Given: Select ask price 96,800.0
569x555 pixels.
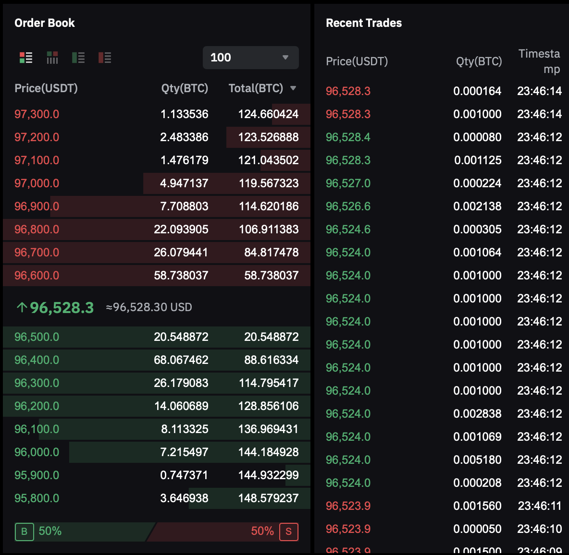Looking at the screenshot, I should [x=37, y=229].
